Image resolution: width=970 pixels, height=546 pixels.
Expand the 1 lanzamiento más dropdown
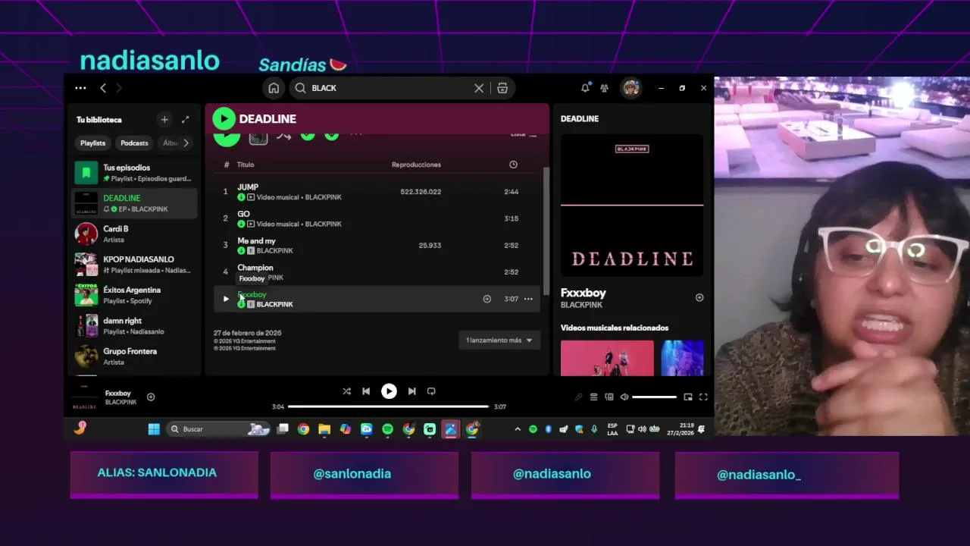[499, 340]
